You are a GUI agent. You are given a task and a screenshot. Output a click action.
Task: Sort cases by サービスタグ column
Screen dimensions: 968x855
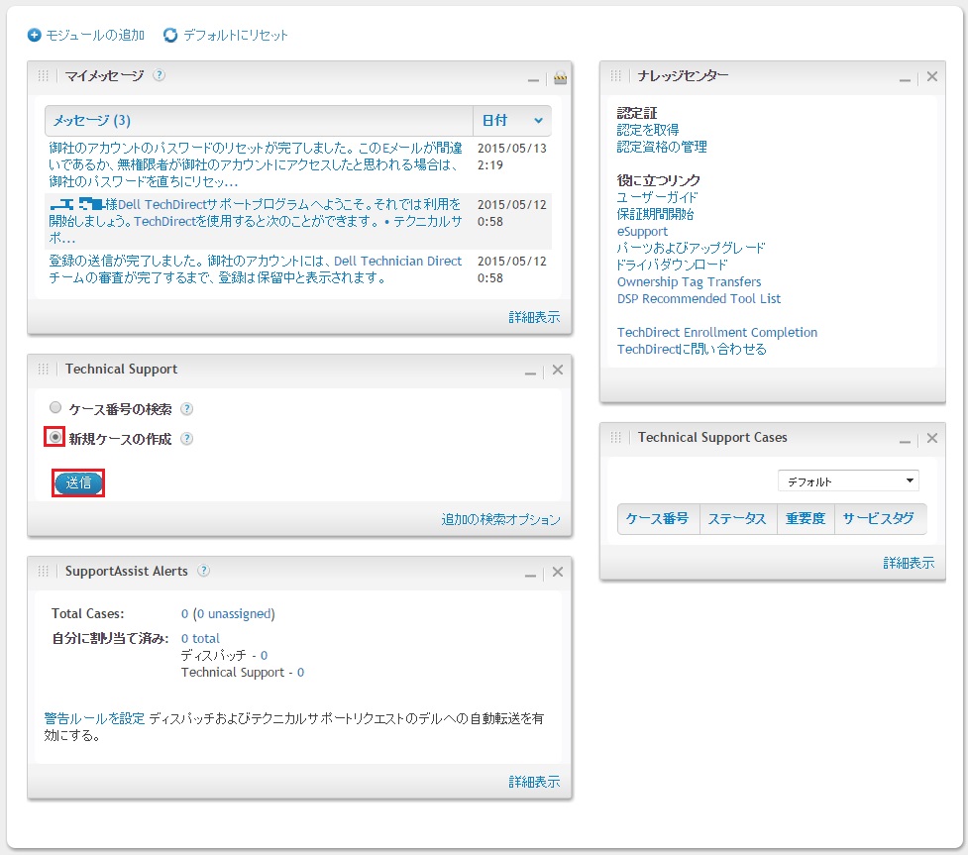(x=879, y=518)
